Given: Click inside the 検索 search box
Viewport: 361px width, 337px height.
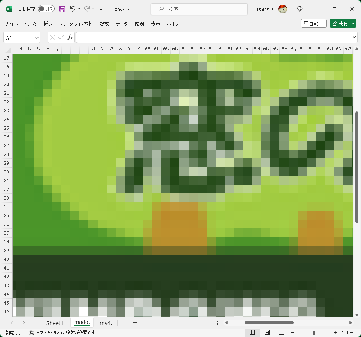Looking at the screenshot, I should (199, 9).
